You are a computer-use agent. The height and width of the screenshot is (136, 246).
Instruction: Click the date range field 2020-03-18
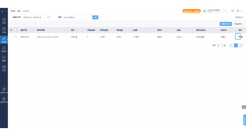(x=36, y=17)
